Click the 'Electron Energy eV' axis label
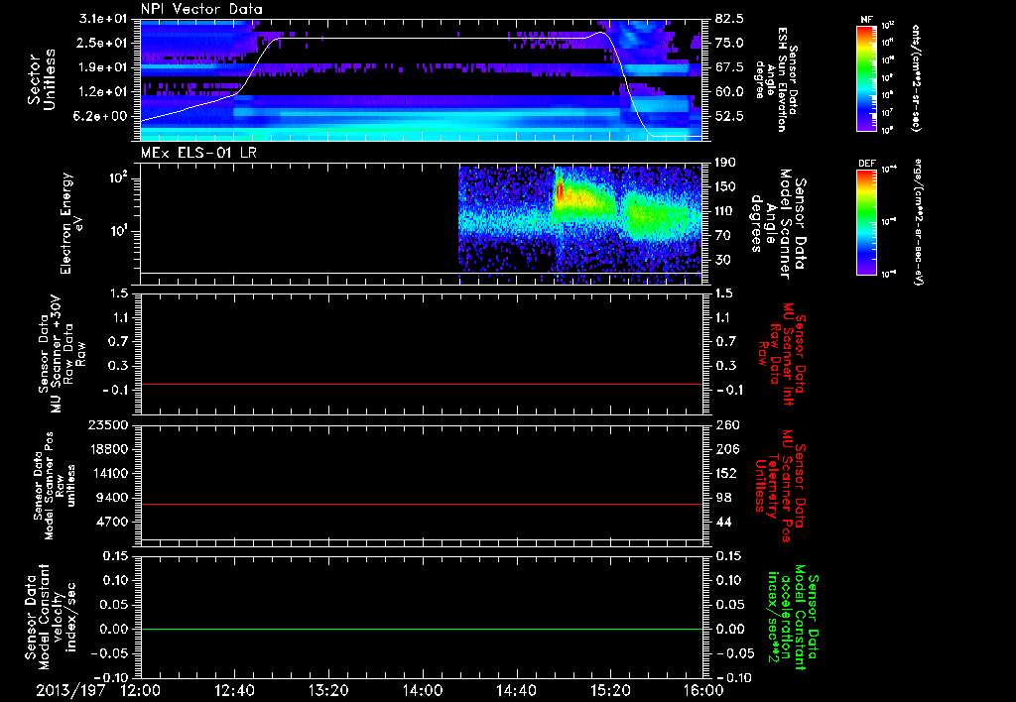This screenshot has height=702, width=1016. click(71, 223)
